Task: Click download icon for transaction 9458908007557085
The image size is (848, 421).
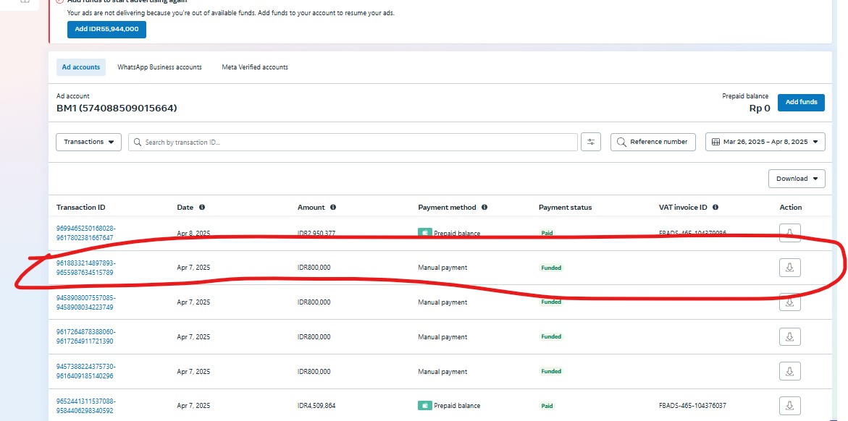Action: tap(790, 302)
